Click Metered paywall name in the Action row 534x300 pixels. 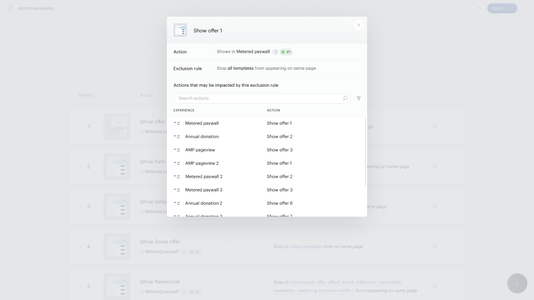252,52
